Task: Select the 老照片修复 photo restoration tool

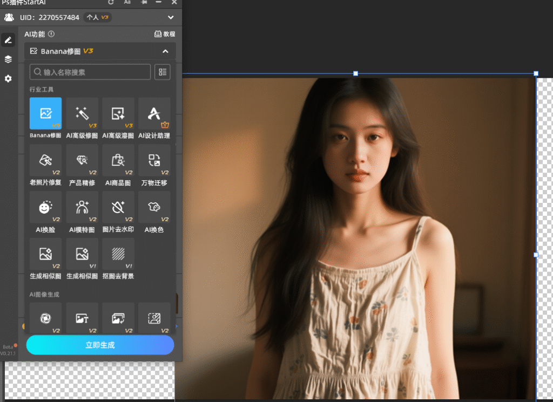Action: (x=45, y=160)
